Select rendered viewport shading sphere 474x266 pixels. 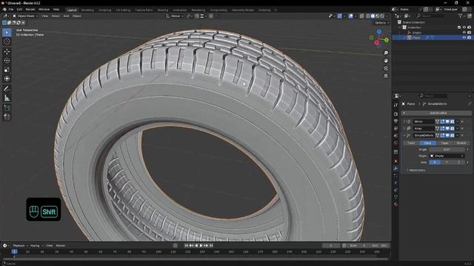(382, 16)
